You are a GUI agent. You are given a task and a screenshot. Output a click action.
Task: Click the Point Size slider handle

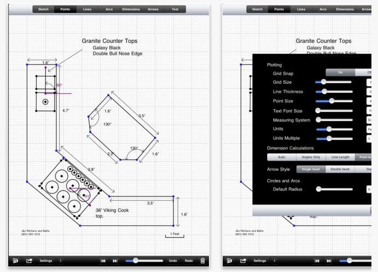[x=332, y=101]
